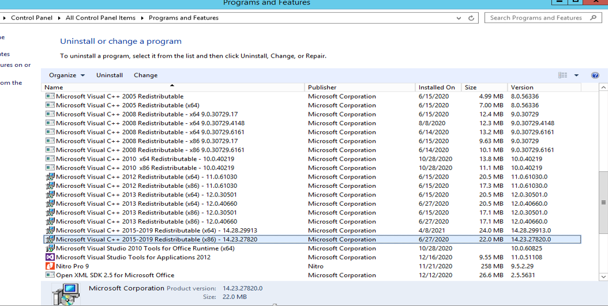This screenshot has width=608, height=306.
Task: Sort by the Size column header
Action: pyautogui.click(x=485, y=87)
